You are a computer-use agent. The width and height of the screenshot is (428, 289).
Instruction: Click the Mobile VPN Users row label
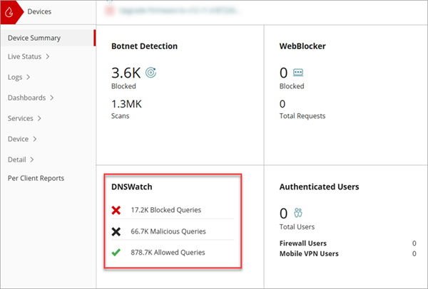[x=309, y=254]
